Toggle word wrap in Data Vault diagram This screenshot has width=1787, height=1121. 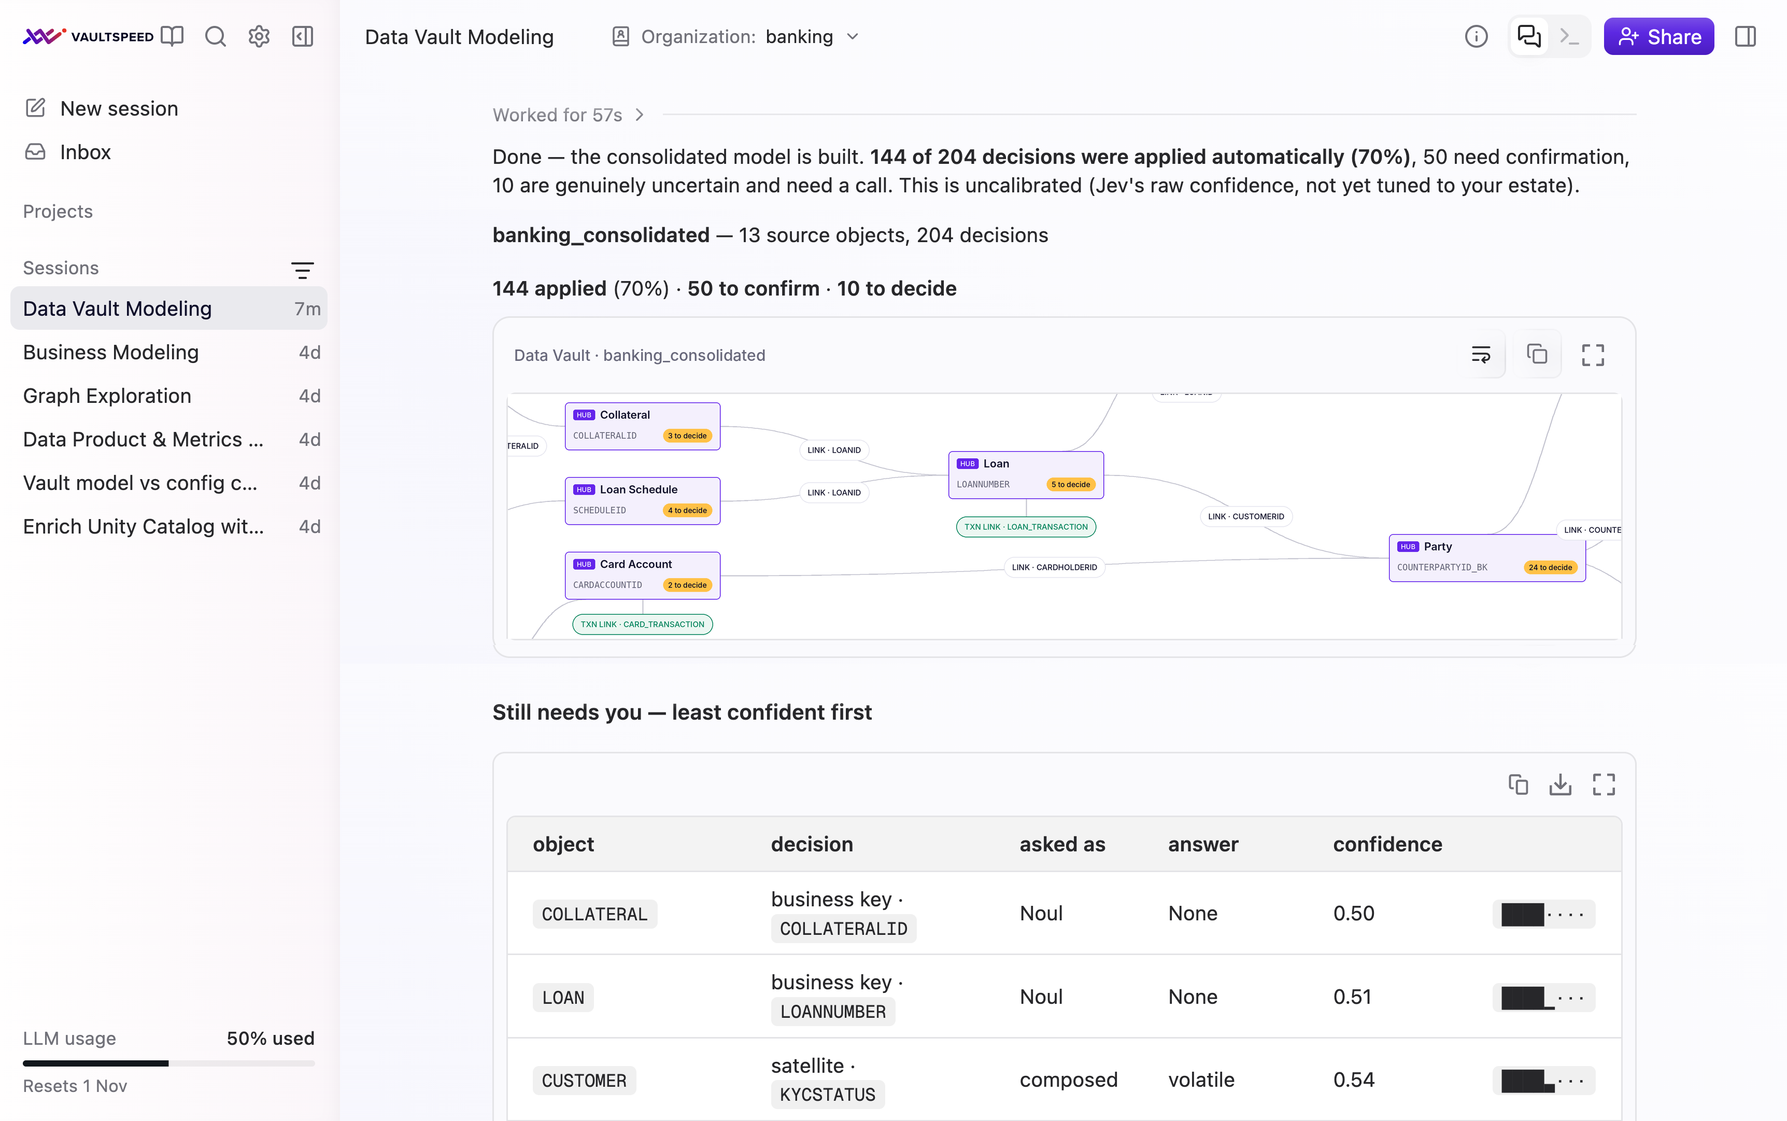click(1481, 354)
